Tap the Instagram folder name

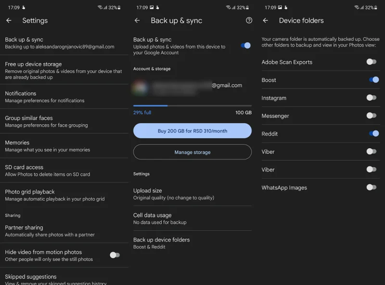click(x=274, y=98)
